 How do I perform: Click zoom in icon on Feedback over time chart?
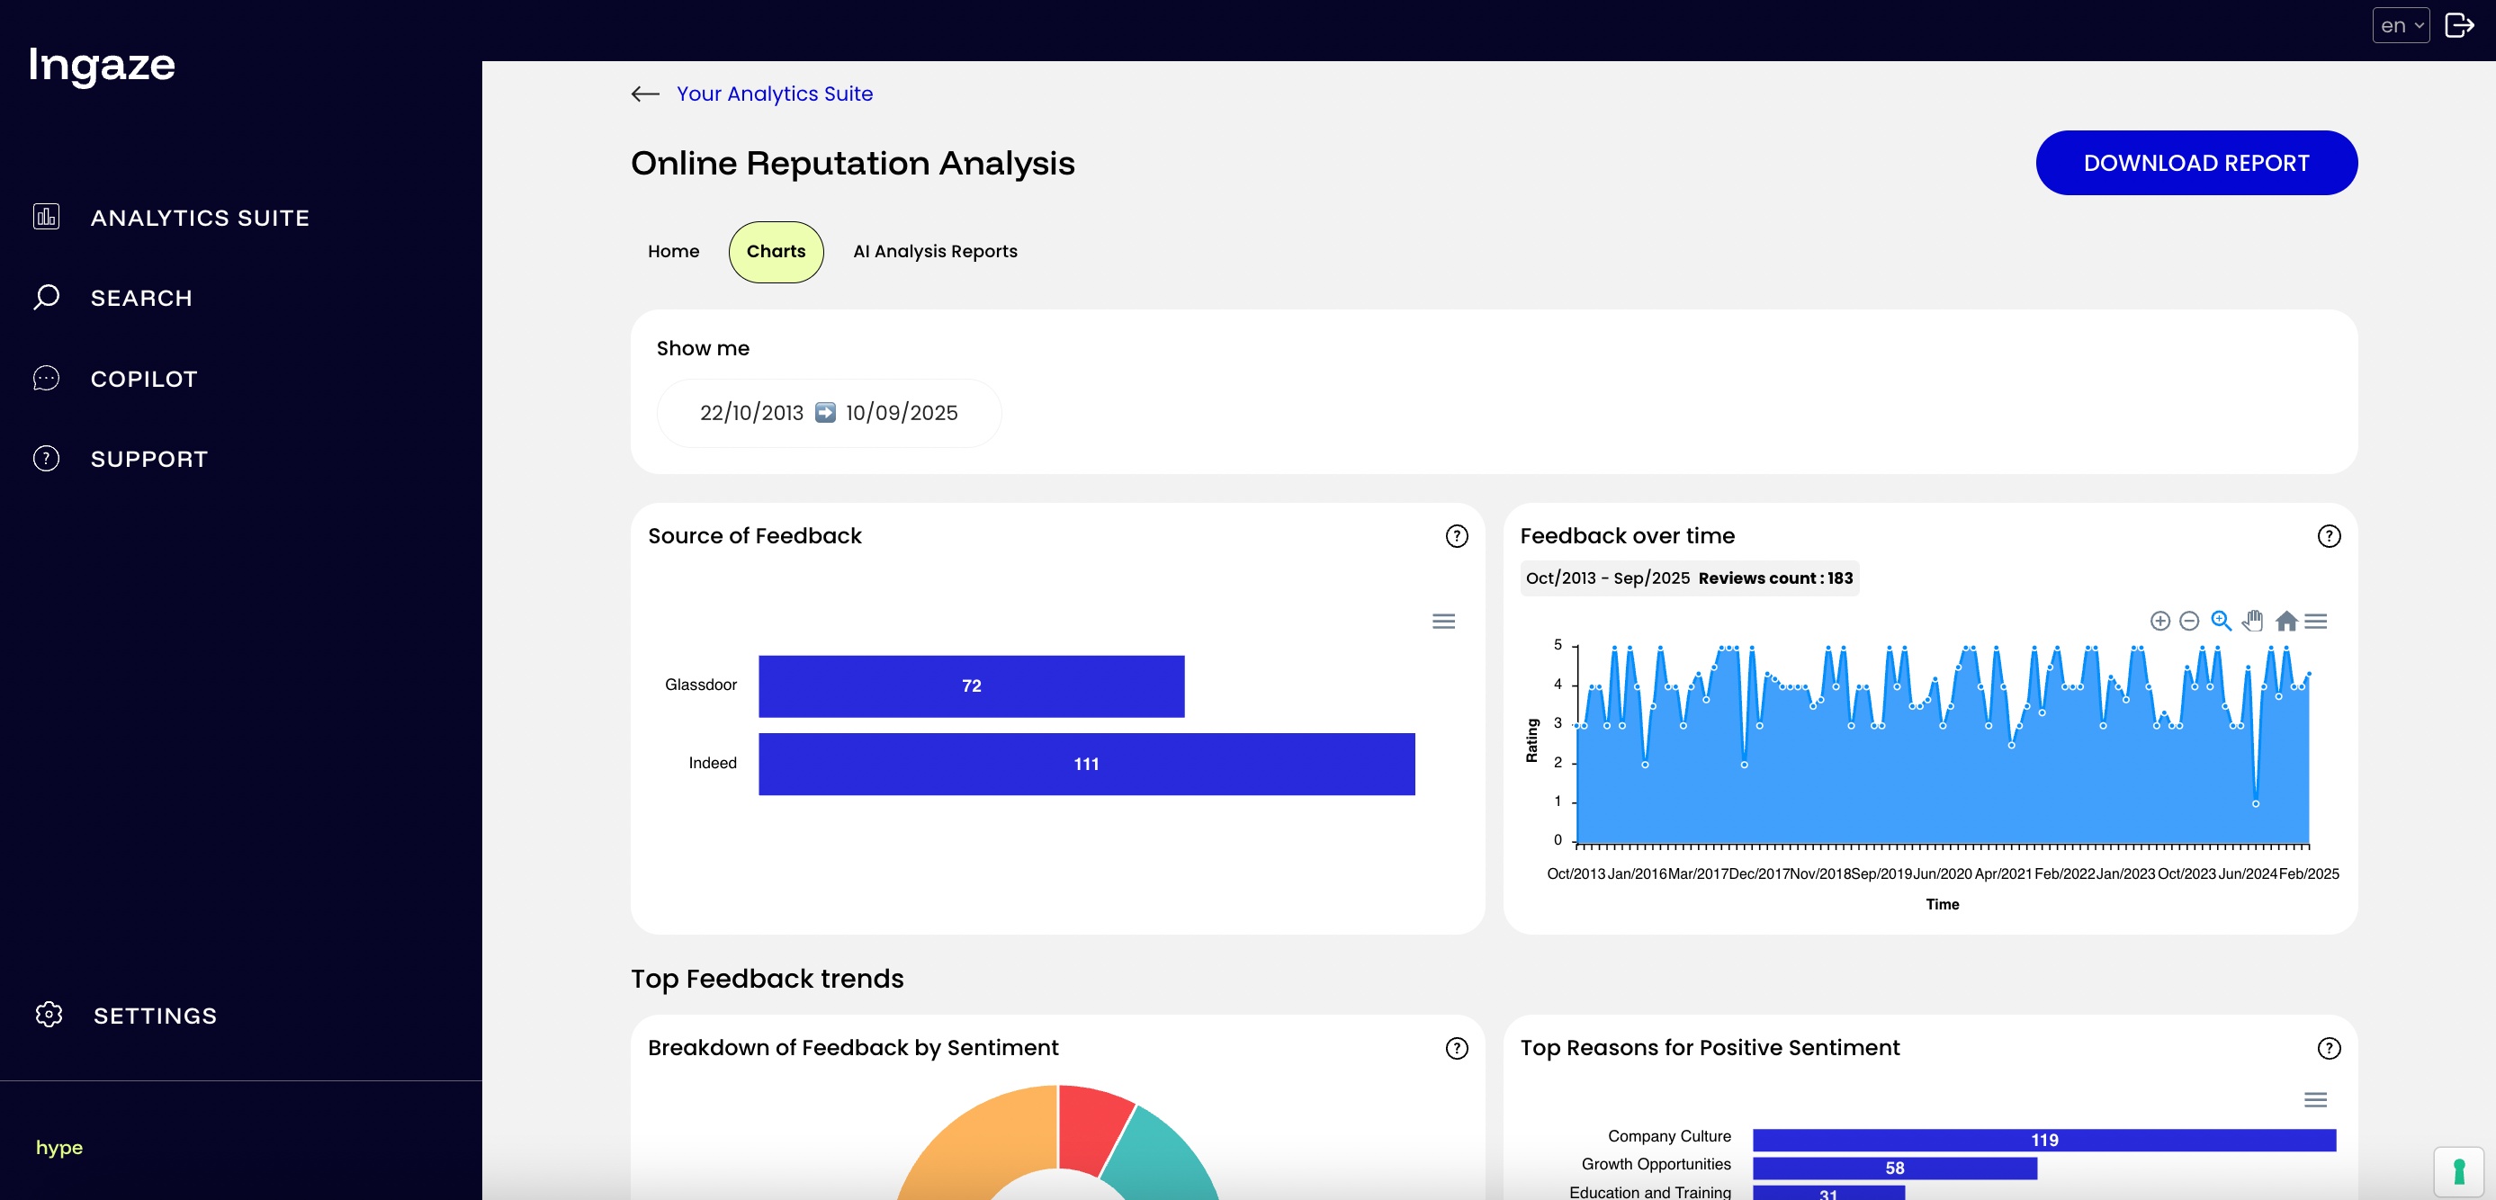tap(2159, 621)
